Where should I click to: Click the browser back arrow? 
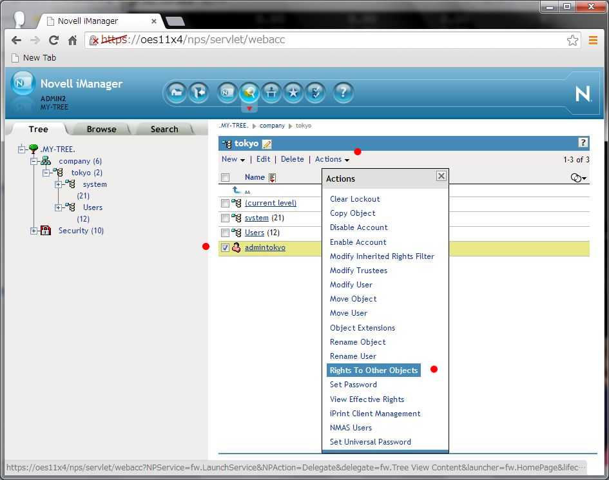click(x=16, y=40)
